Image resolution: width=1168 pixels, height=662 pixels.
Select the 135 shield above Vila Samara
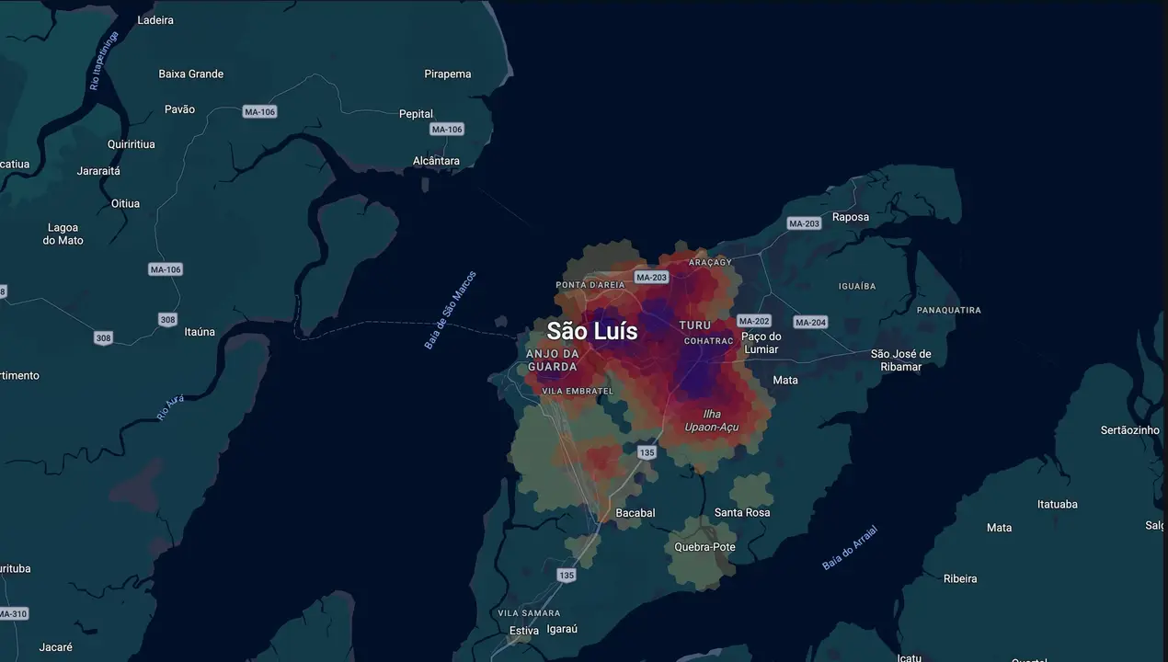coord(567,575)
